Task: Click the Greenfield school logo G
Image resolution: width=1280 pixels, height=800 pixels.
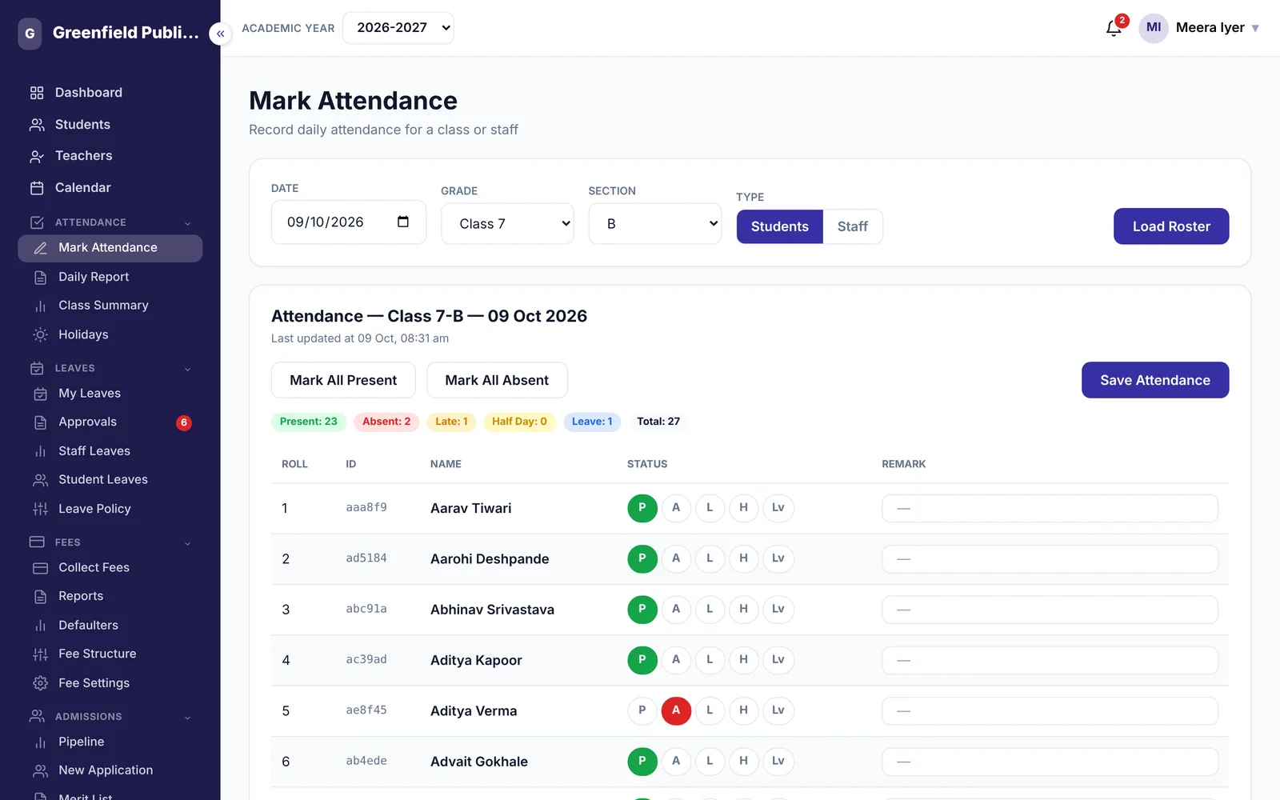Action: [30, 34]
